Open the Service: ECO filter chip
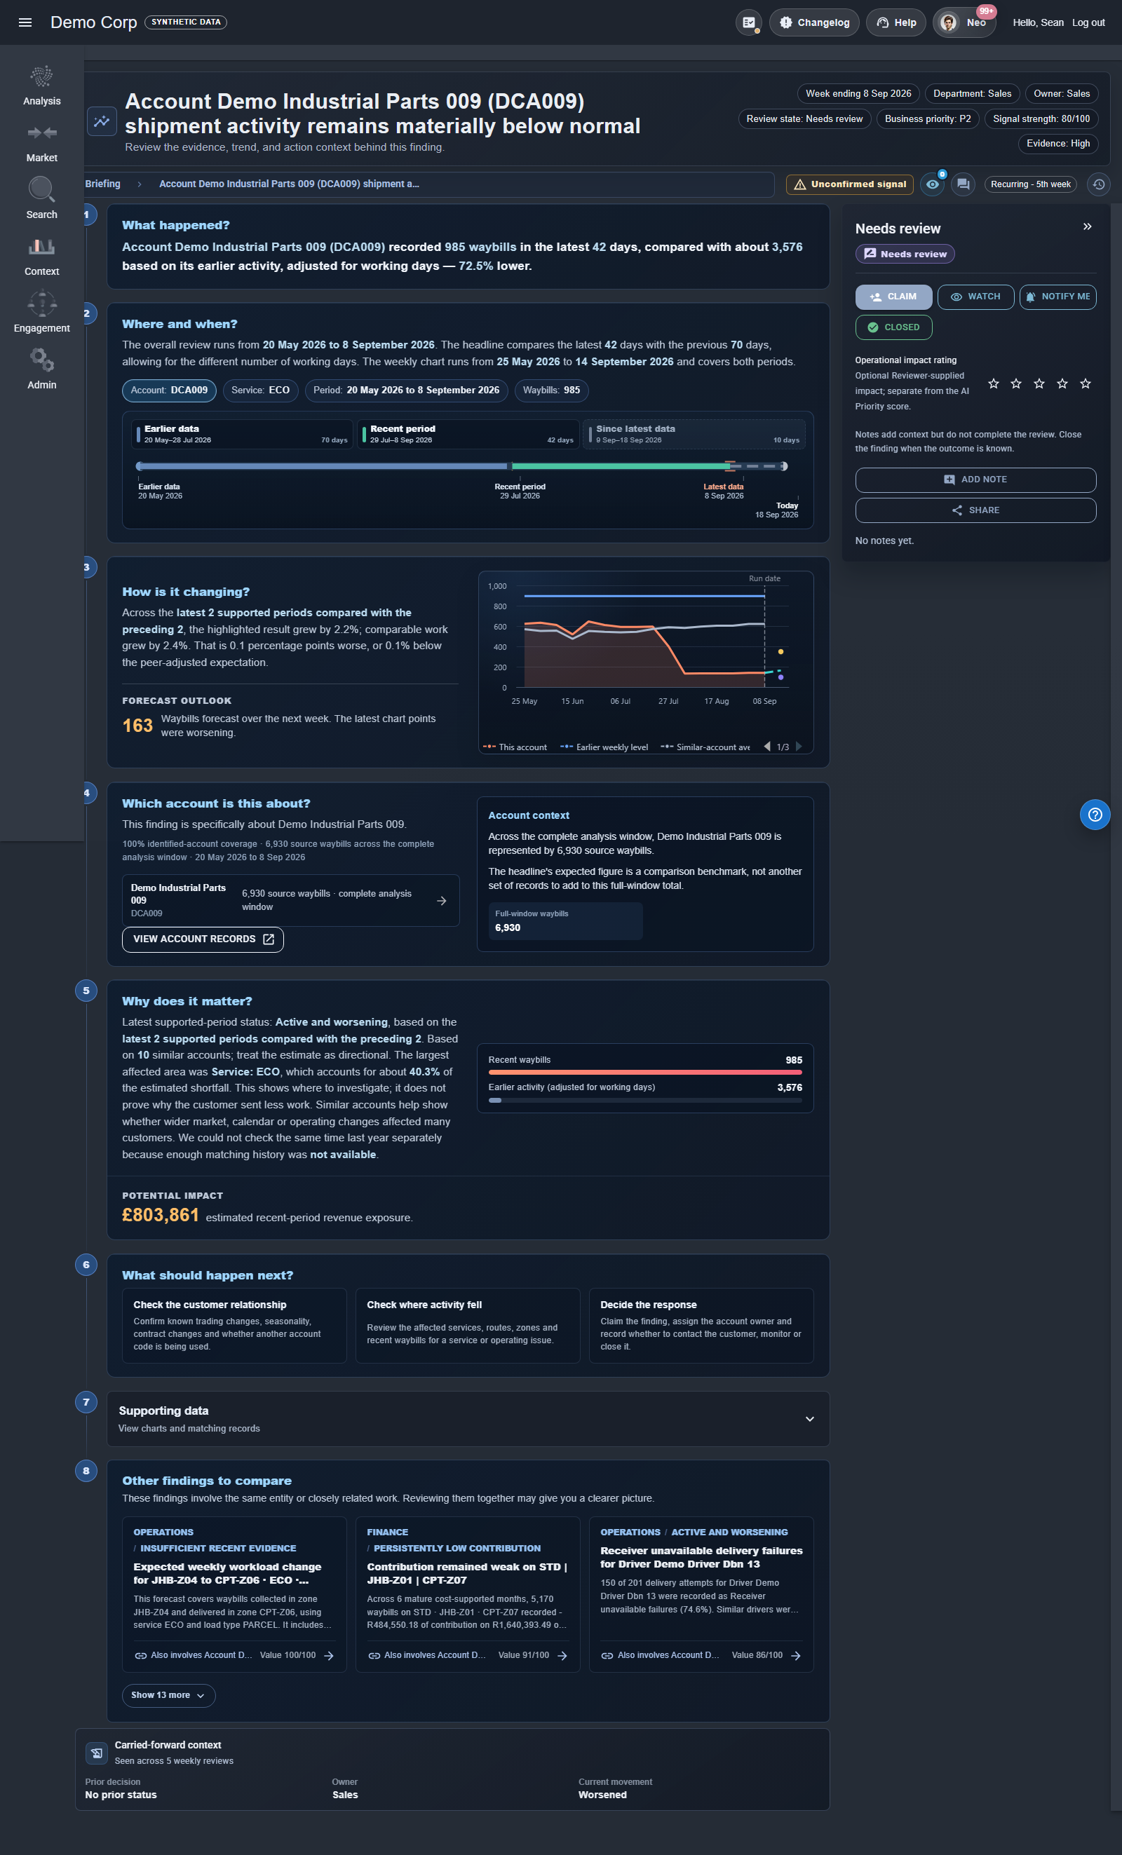Image resolution: width=1122 pixels, height=1855 pixels. [261, 390]
